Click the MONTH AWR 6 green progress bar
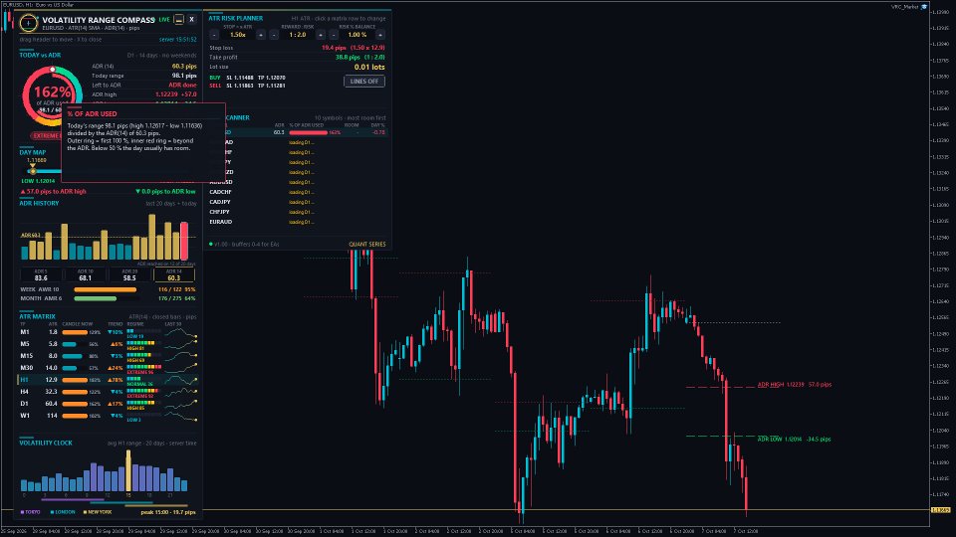Viewport: 956px width, 537px height. point(96,298)
